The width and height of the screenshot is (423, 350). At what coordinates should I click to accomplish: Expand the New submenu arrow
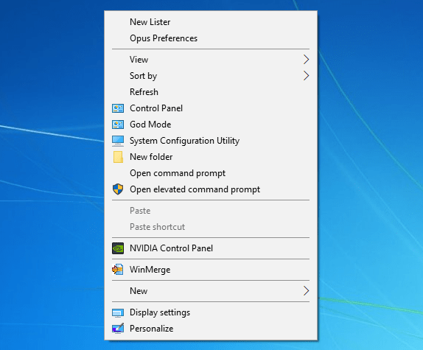pyautogui.click(x=306, y=291)
